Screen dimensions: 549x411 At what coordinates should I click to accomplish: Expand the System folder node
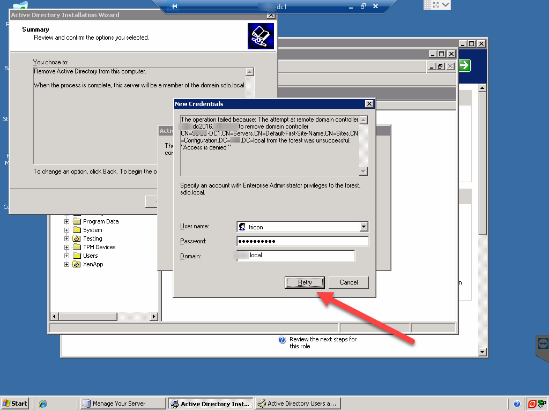[x=66, y=230]
